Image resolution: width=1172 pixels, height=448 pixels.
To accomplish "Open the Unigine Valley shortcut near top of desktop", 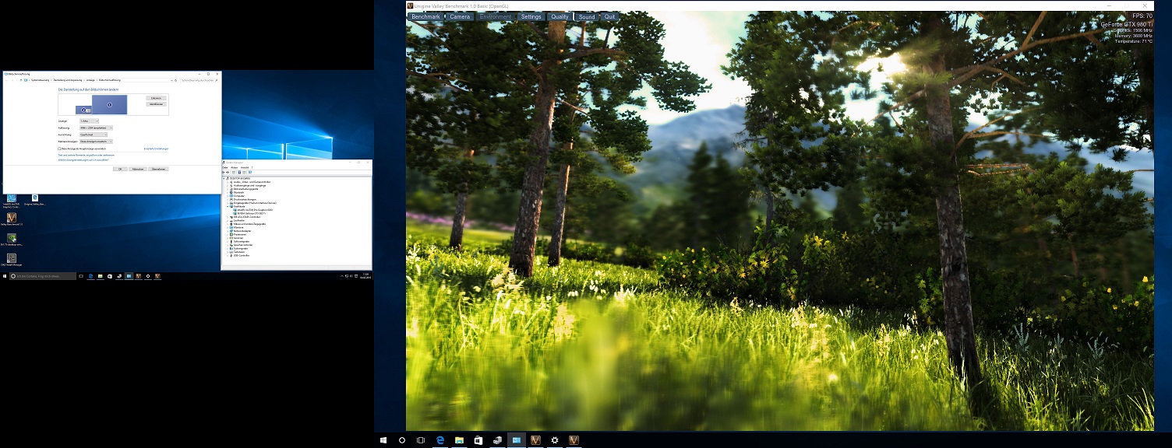I will tap(34, 199).
